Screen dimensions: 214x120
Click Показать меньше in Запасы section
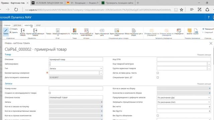coord(204,84)
